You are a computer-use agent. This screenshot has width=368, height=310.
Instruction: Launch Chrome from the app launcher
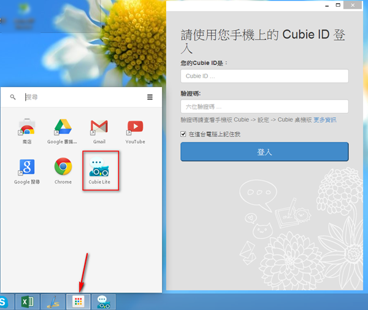pyautogui.click(x=63, y=166)
